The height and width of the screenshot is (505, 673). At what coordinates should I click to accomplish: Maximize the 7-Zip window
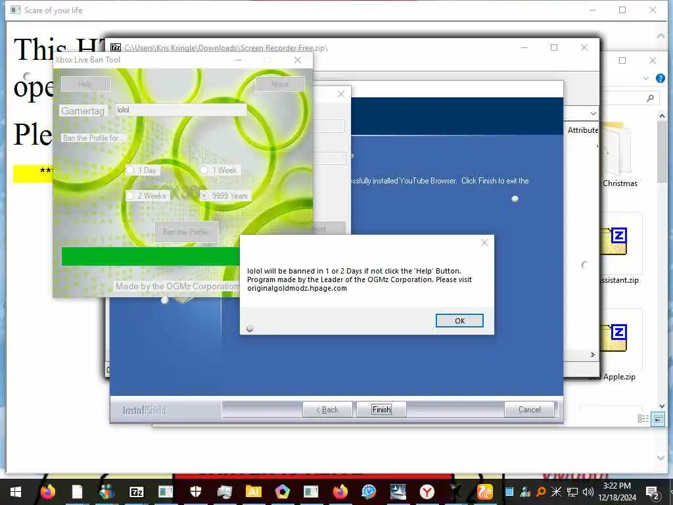[554, 47]
